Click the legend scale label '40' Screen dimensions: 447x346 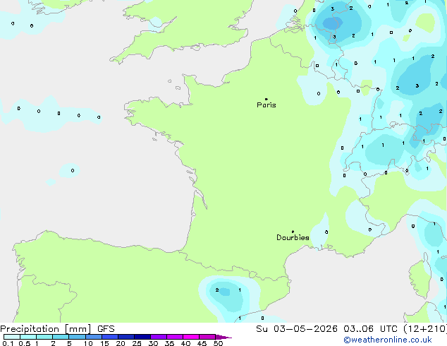point(185,343)
